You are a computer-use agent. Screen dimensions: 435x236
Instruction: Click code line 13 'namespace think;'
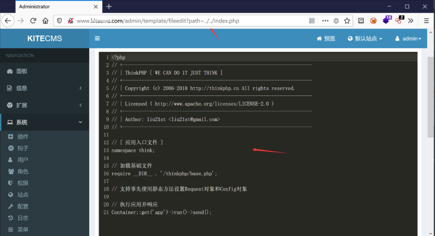[133, 150]
